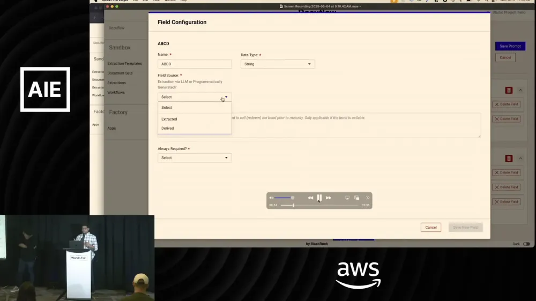
Task: Click the fast-forward button in player controls
Action: click(329, 198)
